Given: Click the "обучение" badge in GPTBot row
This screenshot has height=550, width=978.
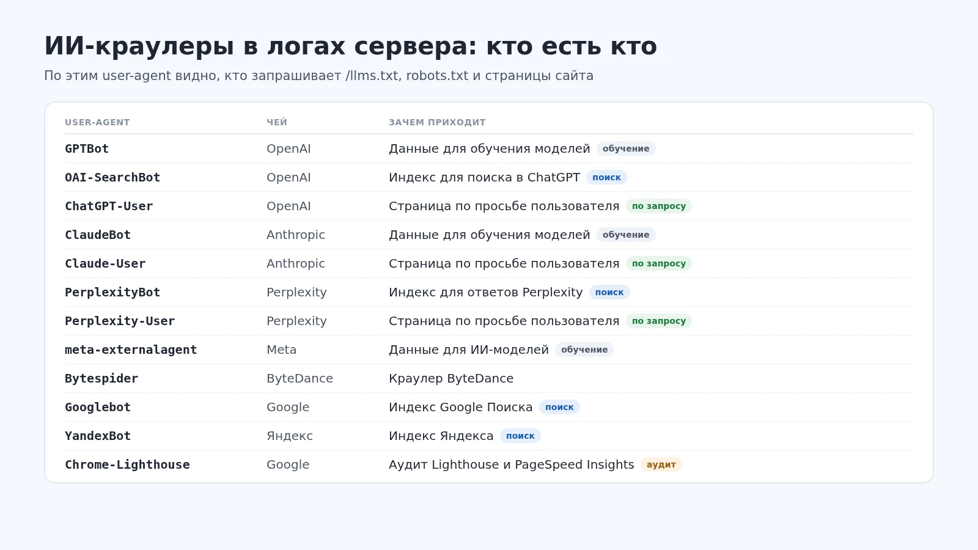Looking at the screenshot, I should pos(626,148).
